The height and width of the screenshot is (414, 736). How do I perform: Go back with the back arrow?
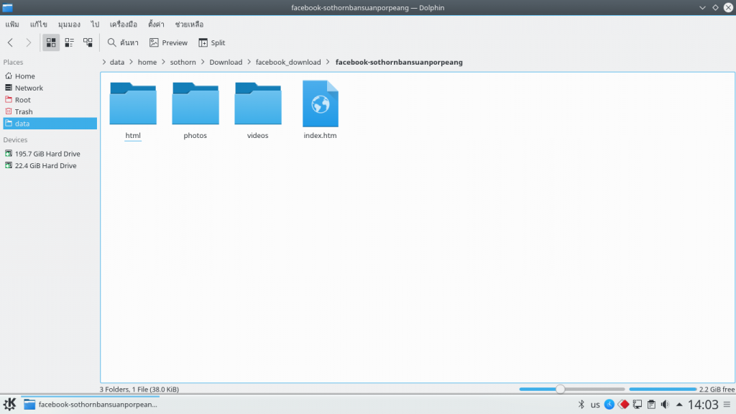(x=10, y=42)
